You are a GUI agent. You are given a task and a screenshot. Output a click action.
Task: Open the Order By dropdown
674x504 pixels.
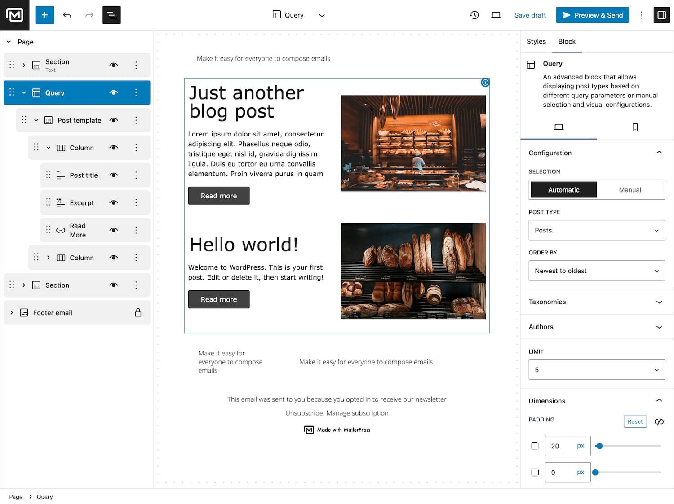click(597, 271)
